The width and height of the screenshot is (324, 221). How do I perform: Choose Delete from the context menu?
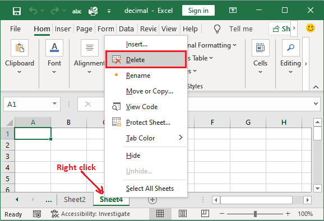point(146,60)
